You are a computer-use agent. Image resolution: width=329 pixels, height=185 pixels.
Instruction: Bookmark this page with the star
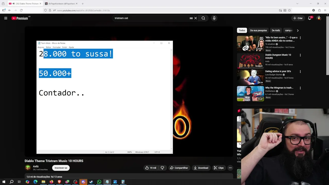(289, 10)
